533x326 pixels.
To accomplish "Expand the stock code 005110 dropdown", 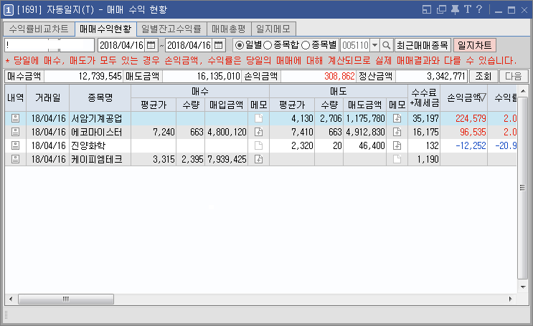I will pyautogui.click(x=374, y=45).
